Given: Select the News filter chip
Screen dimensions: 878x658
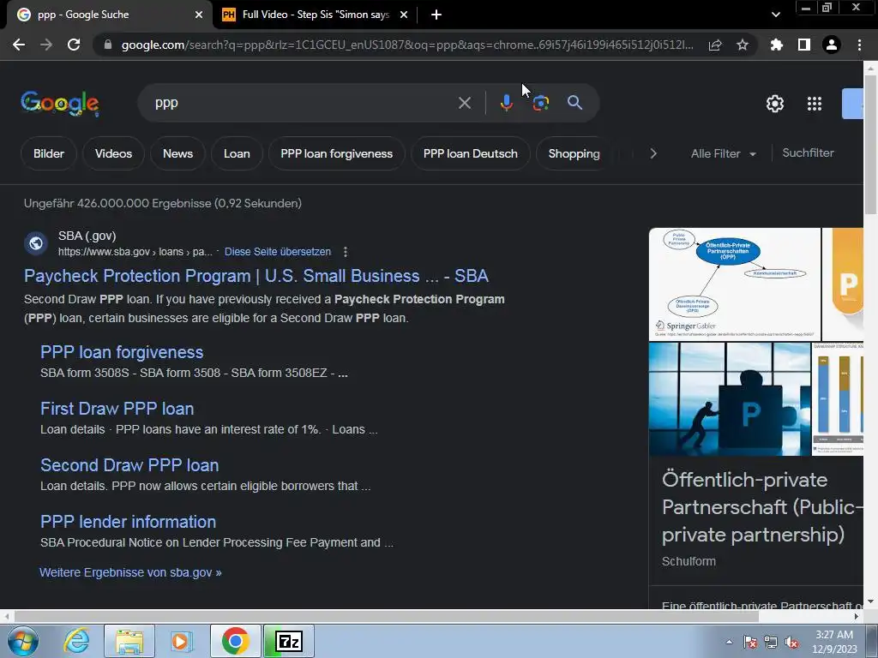Looking at the screenshot, I should [177, 153].
